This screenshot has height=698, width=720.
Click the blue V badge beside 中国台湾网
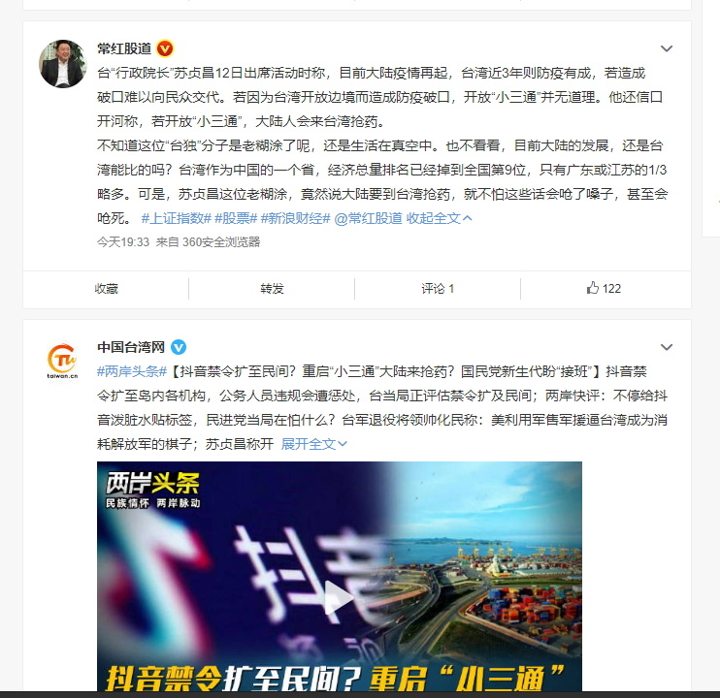179,347
